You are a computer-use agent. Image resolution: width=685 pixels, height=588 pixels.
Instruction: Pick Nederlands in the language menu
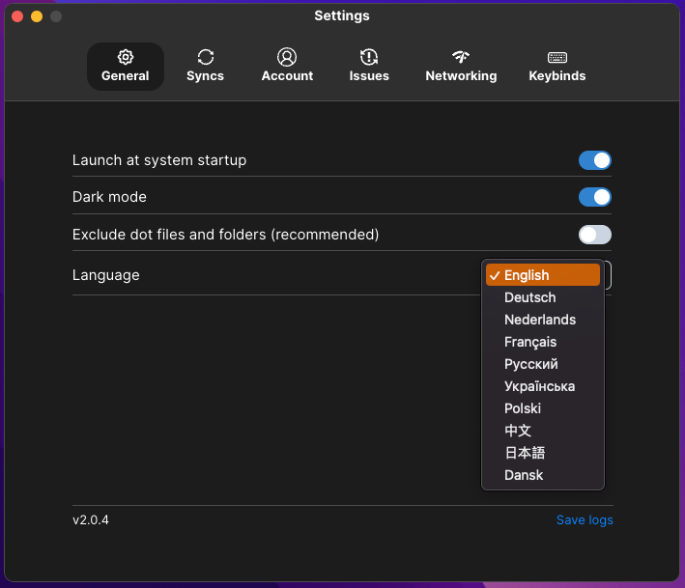click(543, 320)
